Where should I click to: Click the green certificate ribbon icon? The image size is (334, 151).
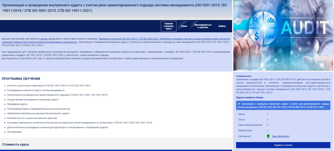tap(268, 136)
